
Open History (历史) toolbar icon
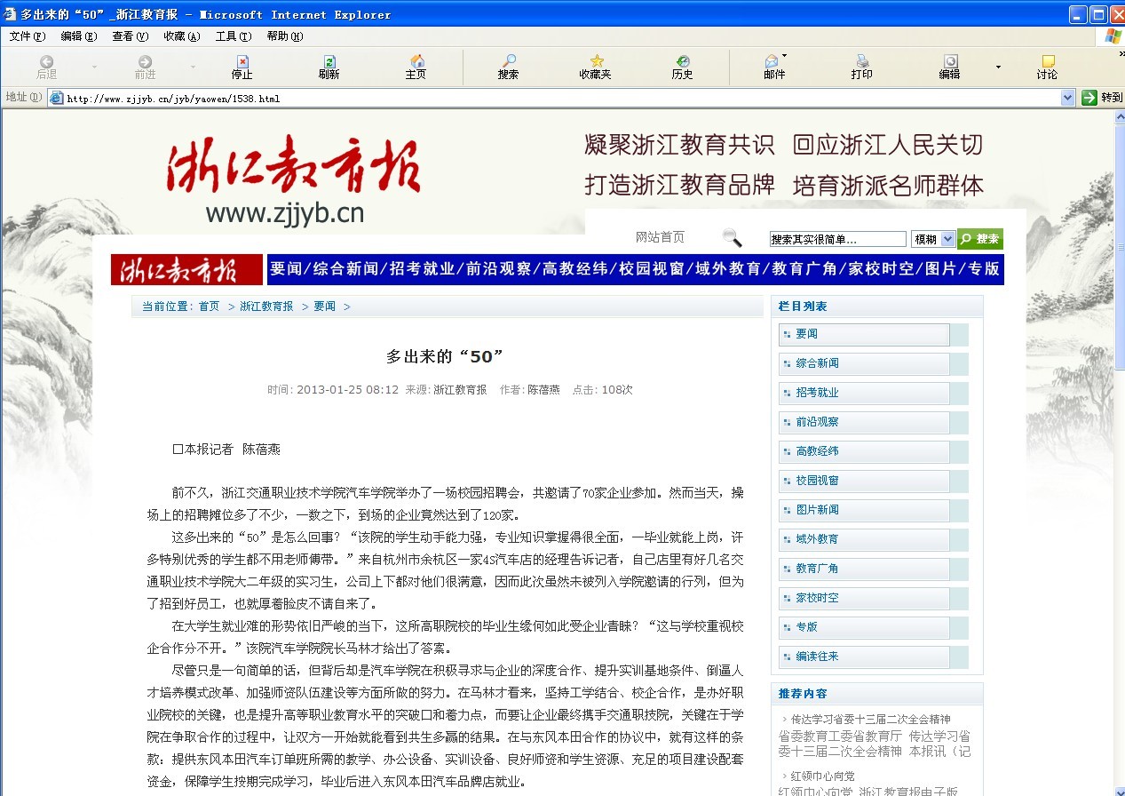(683, 61)
